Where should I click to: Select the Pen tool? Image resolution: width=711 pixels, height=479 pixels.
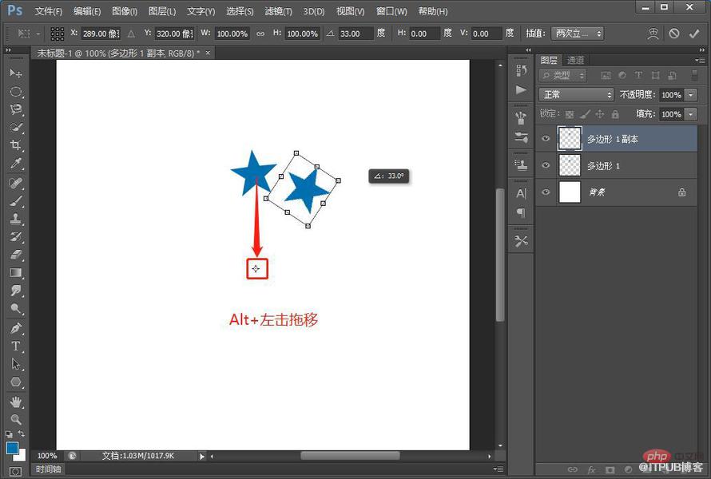click(x=15, y=328)
